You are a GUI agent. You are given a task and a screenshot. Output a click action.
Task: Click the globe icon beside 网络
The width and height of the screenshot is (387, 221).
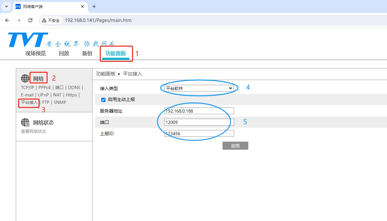point(25,78)
